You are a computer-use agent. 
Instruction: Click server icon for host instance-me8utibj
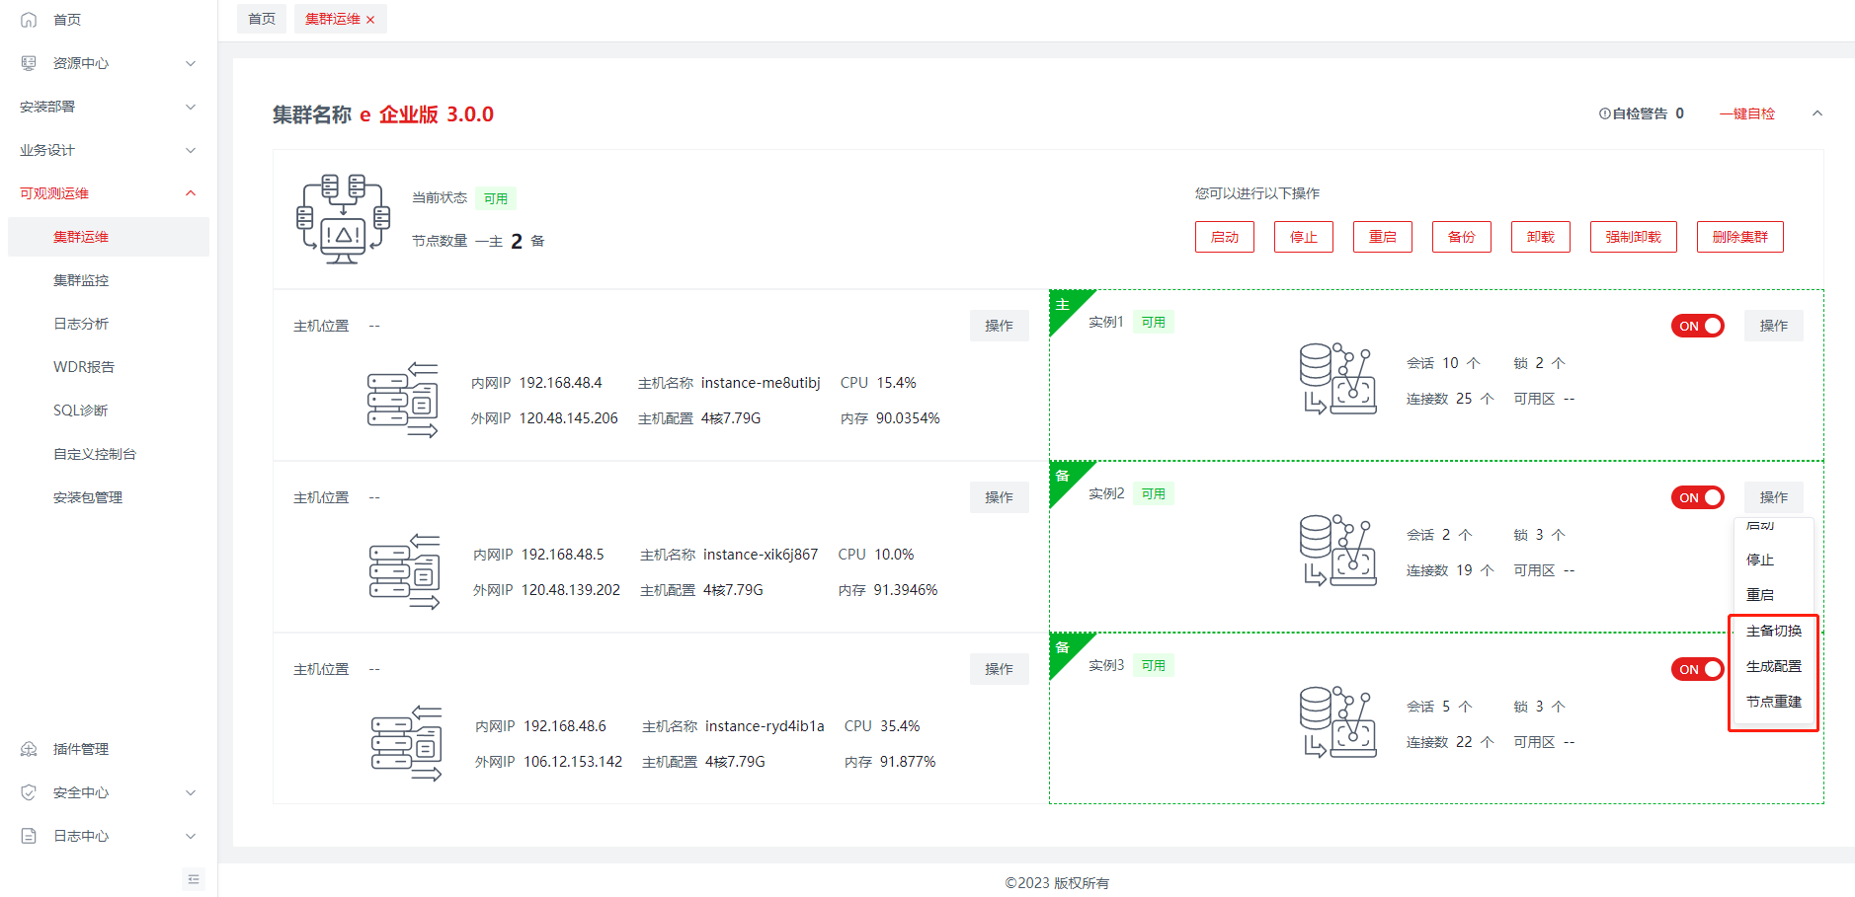point(403,400)
